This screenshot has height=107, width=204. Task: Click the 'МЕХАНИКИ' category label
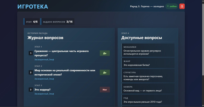(130, 47)
